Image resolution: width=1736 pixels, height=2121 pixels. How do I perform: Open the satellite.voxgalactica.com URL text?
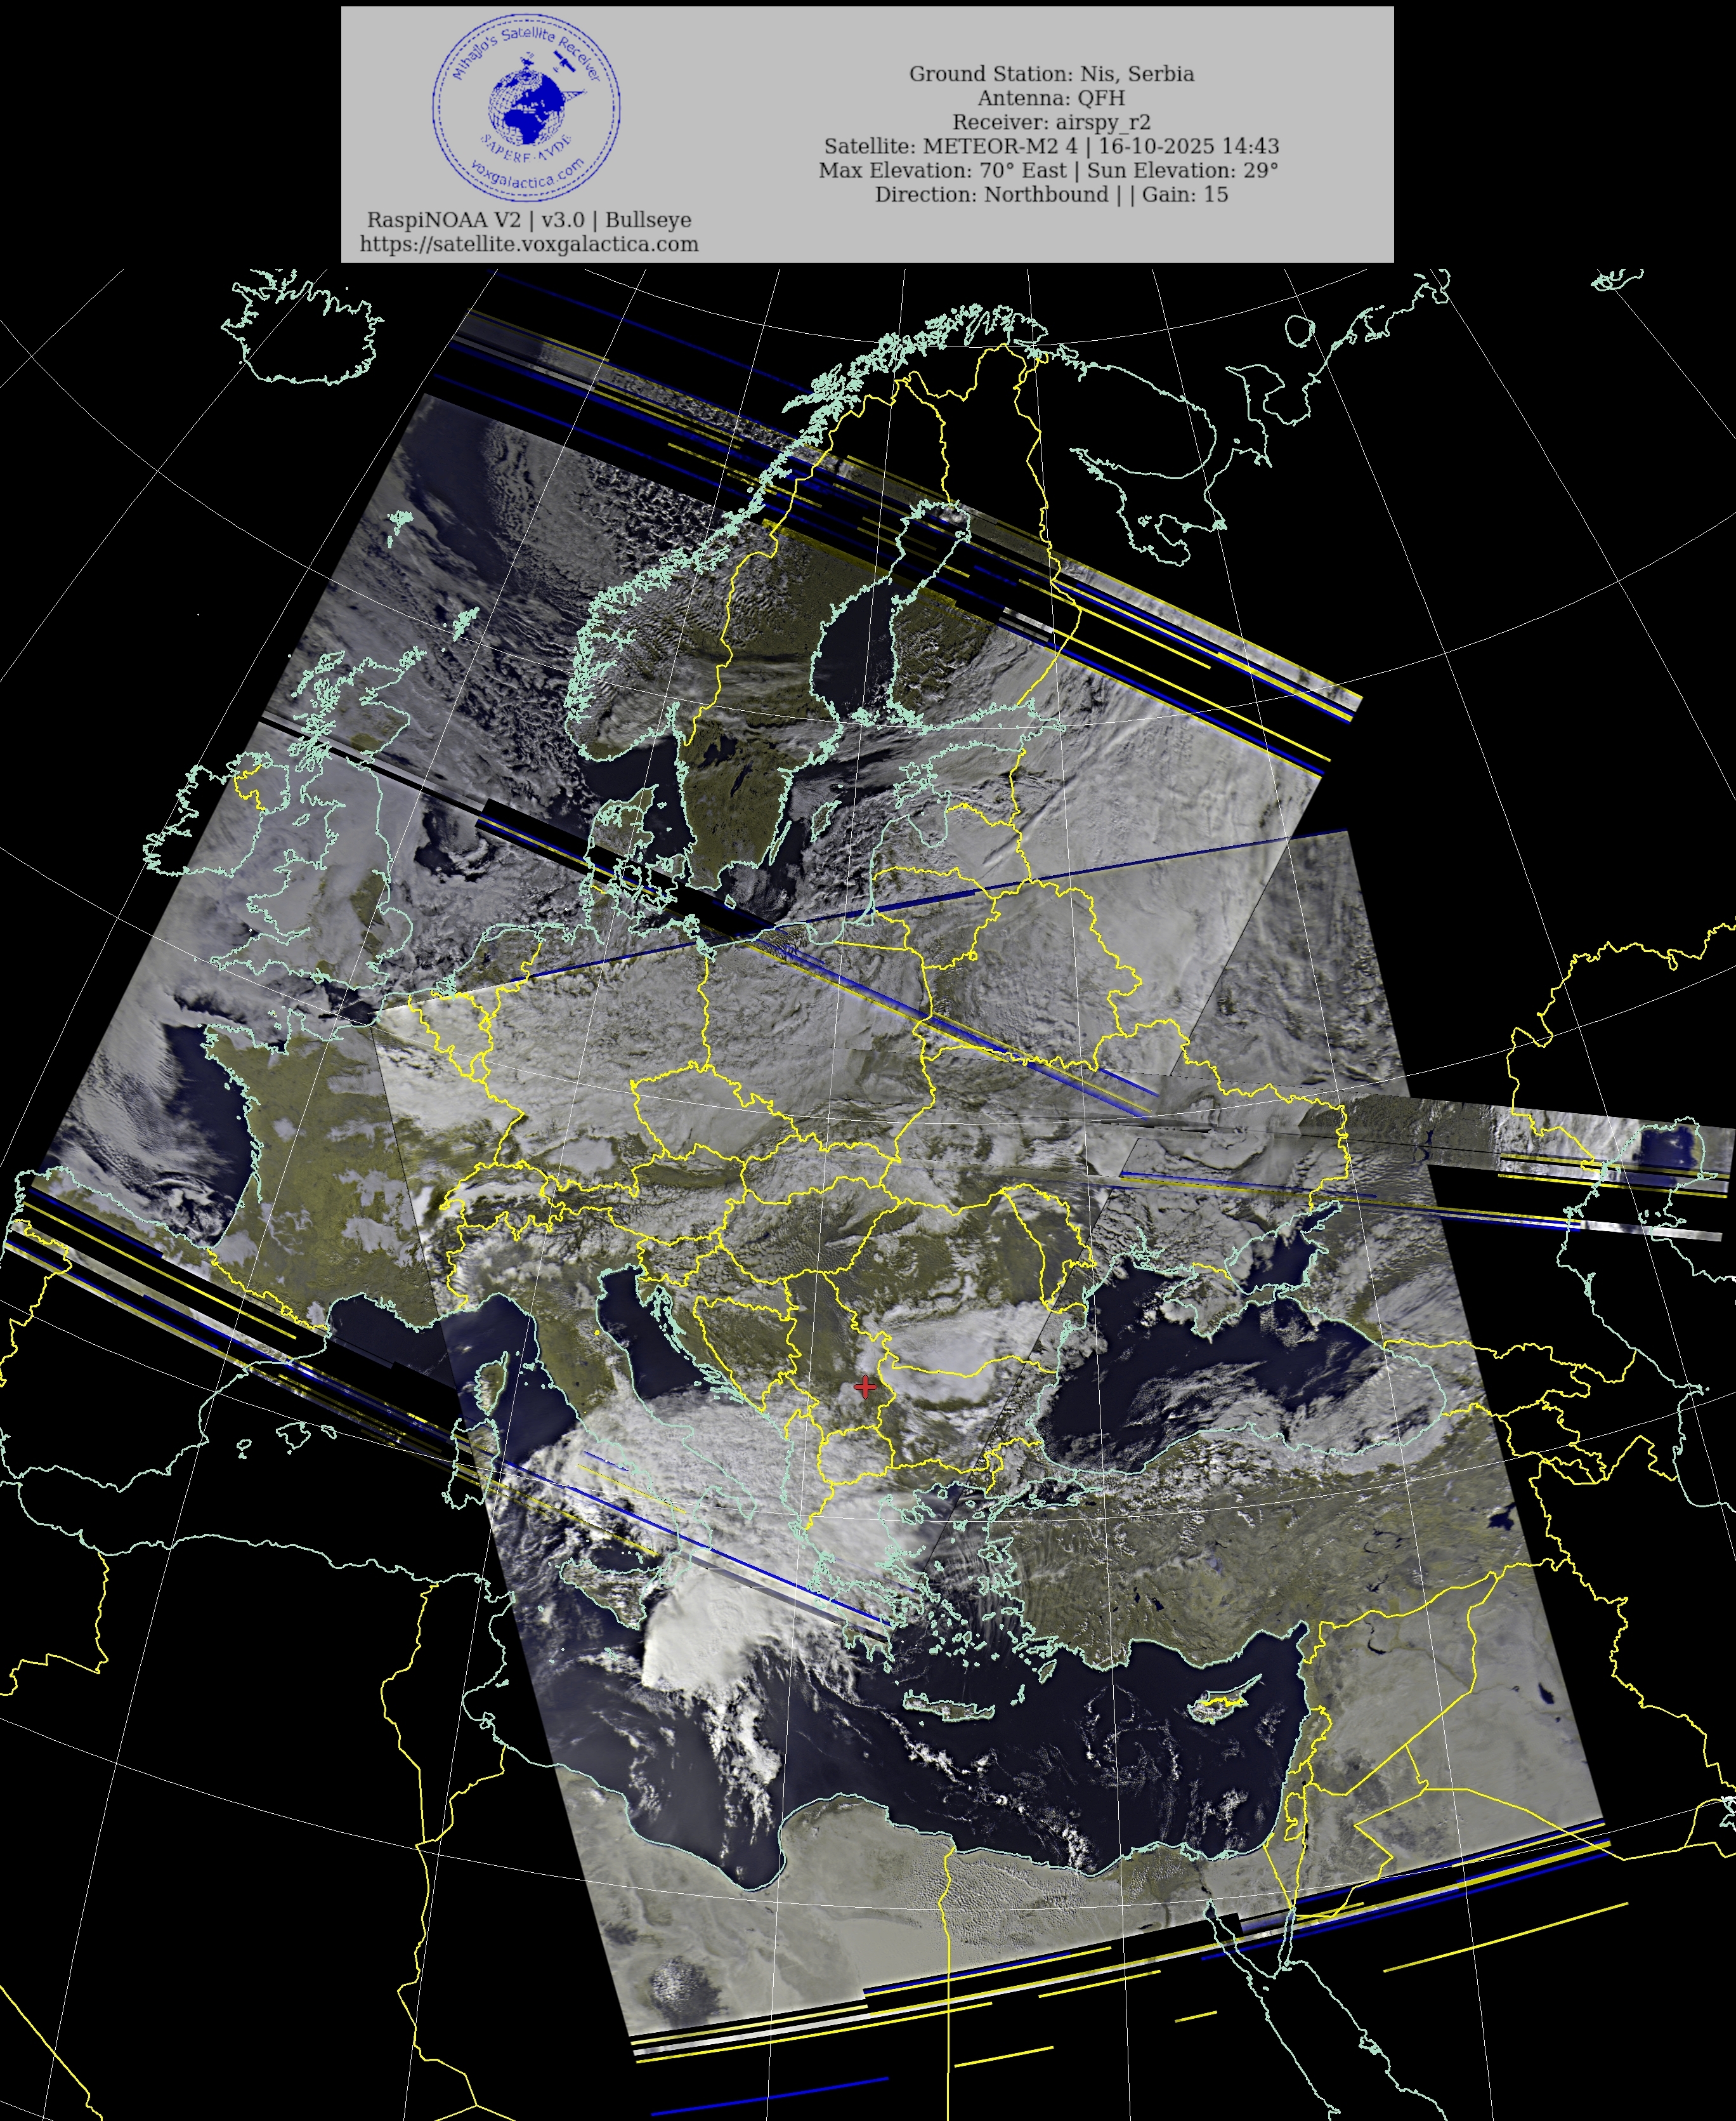coord(529,244)
